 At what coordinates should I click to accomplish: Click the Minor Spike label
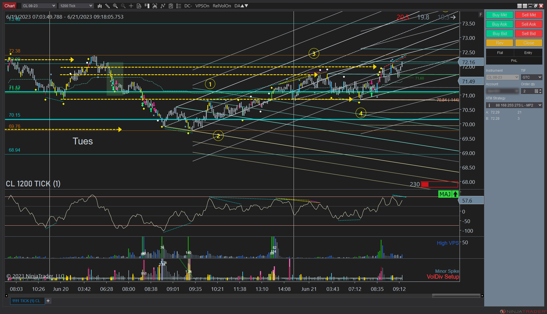click(x=447, y=271)
